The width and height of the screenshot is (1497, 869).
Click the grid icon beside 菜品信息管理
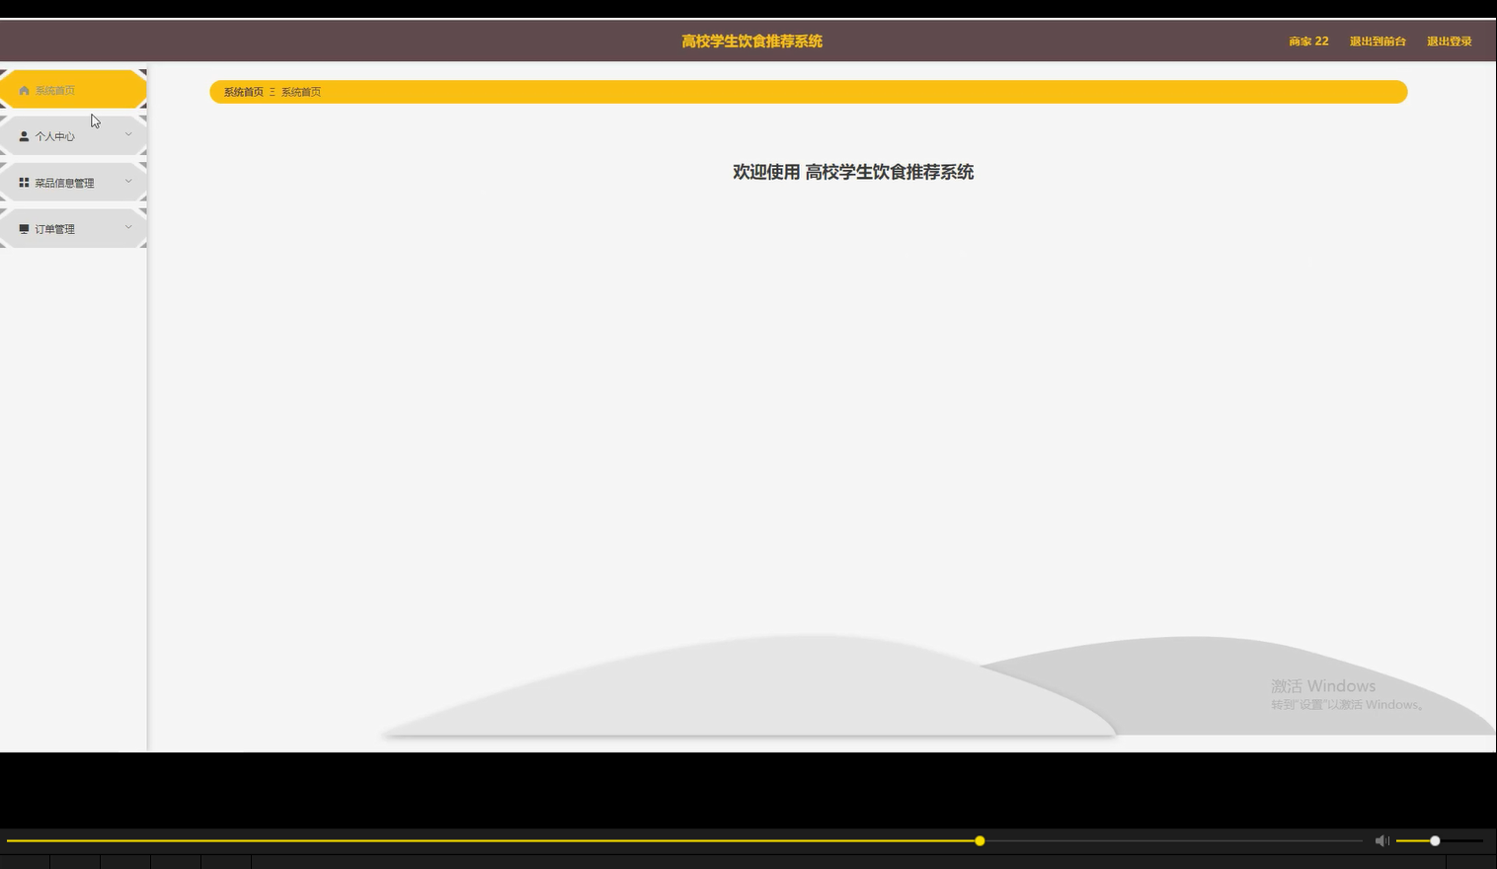point(24,182)
